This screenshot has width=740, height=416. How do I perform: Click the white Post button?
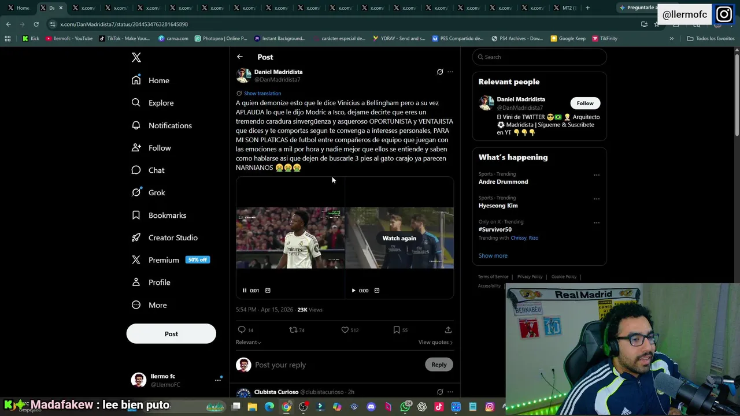point(171,334)
